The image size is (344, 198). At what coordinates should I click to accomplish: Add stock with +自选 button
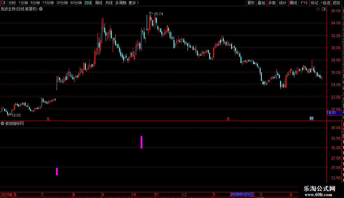[x=325, y=3]
